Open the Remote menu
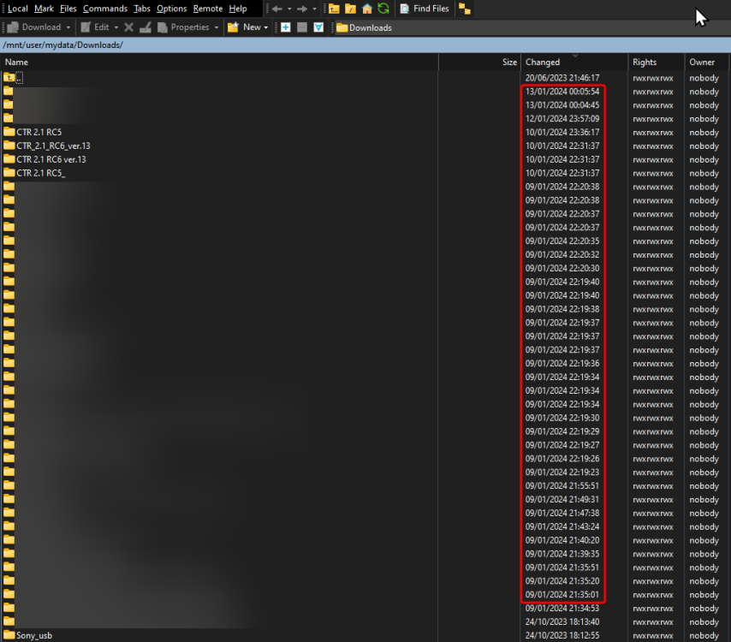 pyautogui.click(x=208, y=9)
